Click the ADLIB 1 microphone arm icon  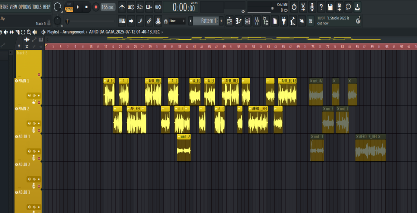(34, 158)
